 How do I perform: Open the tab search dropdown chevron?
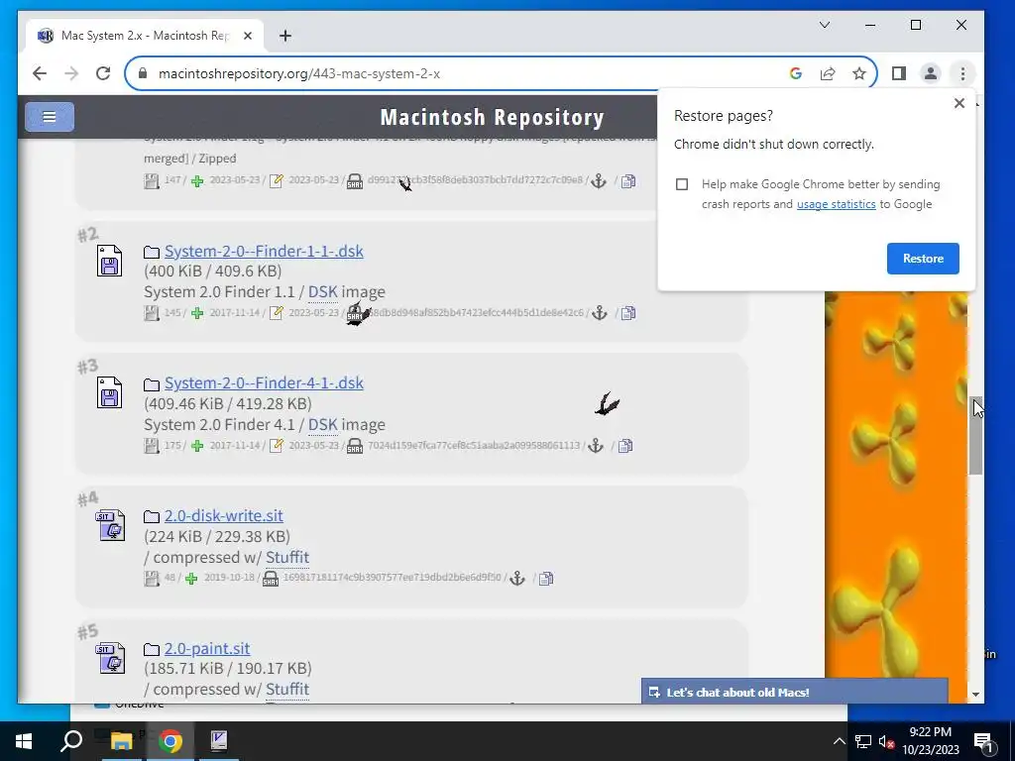pos(825,25)
